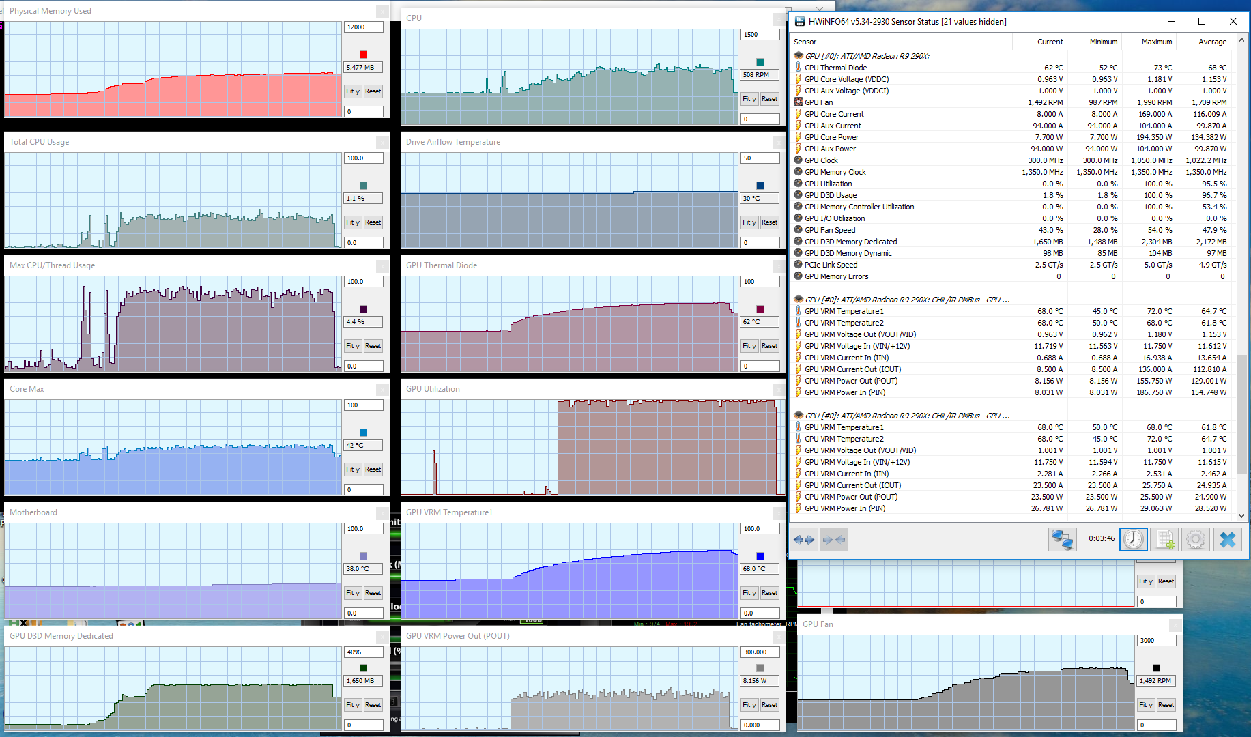
Task: Click corner button of GPU D3D Memory Dedicated graph
Action: pyautogui.click(x=382, y=637)
